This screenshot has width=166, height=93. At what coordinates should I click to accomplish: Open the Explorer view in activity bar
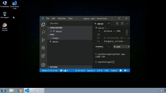pyautogui.click(x=43, y=25)
